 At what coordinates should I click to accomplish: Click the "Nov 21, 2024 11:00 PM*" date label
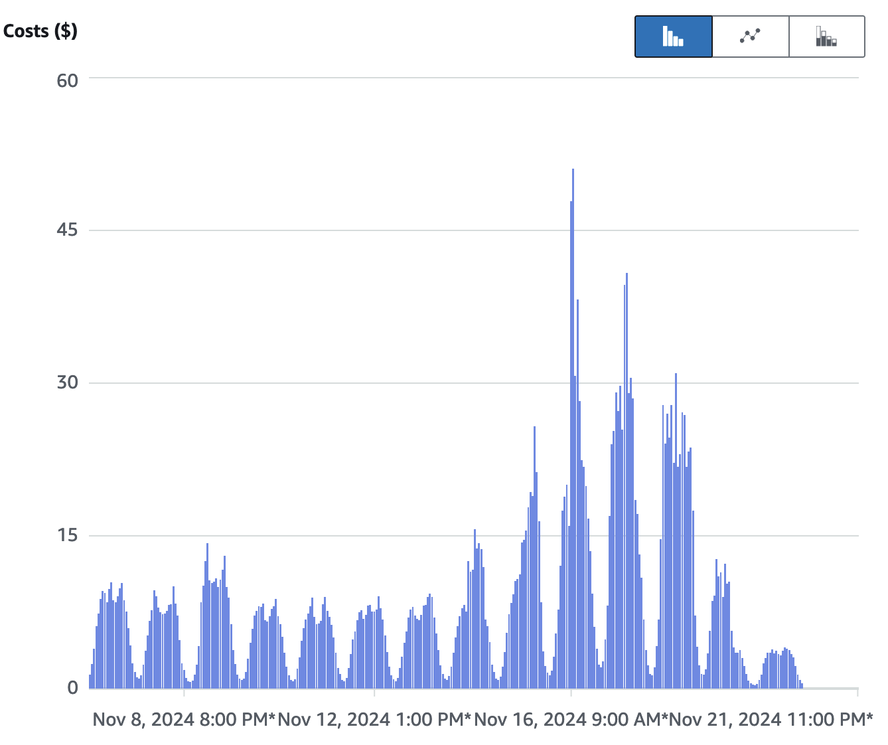771,719
